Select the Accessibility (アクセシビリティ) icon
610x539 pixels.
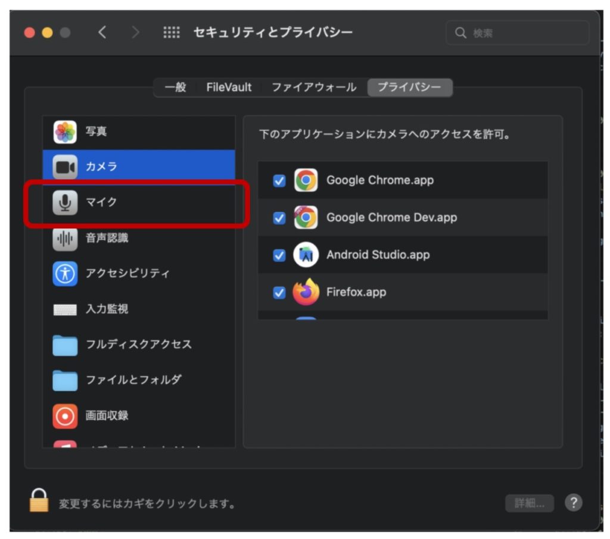65,274
